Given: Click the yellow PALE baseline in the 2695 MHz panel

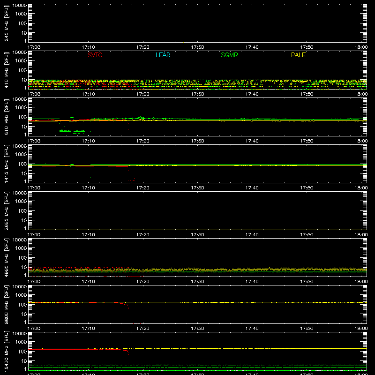Looking at the screenshot, I should pyautogui.click(x=197, y=230).
